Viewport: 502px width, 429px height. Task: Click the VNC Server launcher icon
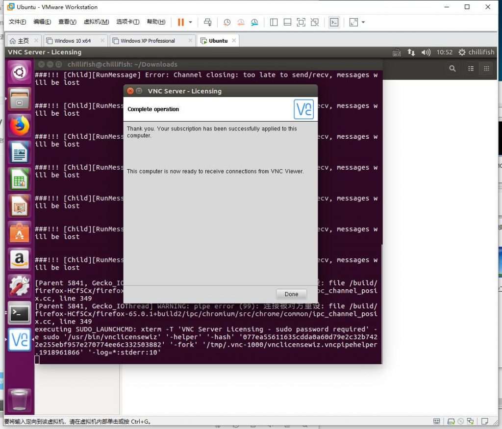(20, 339)
